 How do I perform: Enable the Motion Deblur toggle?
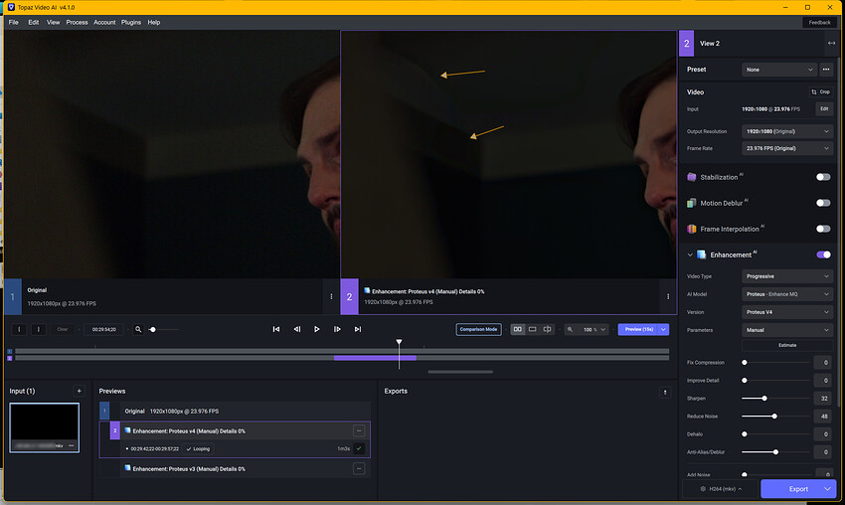pyautogui.click(x=823, y=203)
